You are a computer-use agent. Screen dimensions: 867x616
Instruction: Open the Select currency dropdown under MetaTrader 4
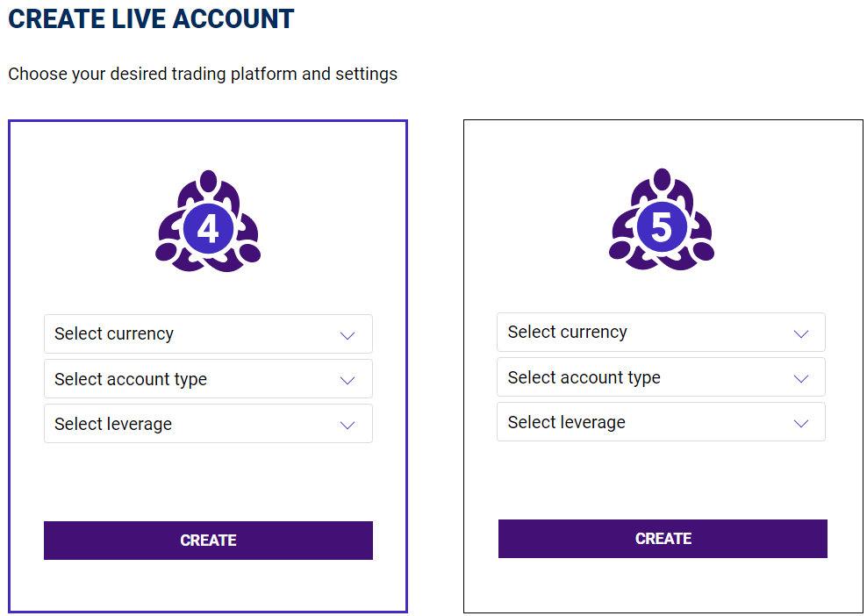click(x=209, y=334)
